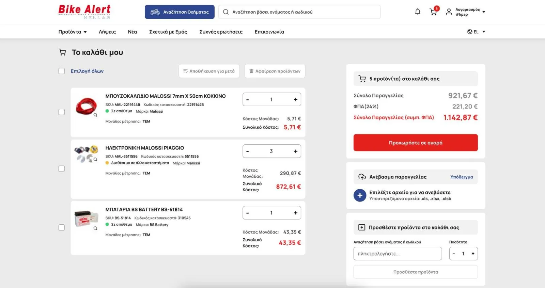The width and height of the screenshot is (545, 288).
Task: Go to 'Συχνές ερωτήσεις' menu item
Action: pyautogui.click(x=221, y=32)
